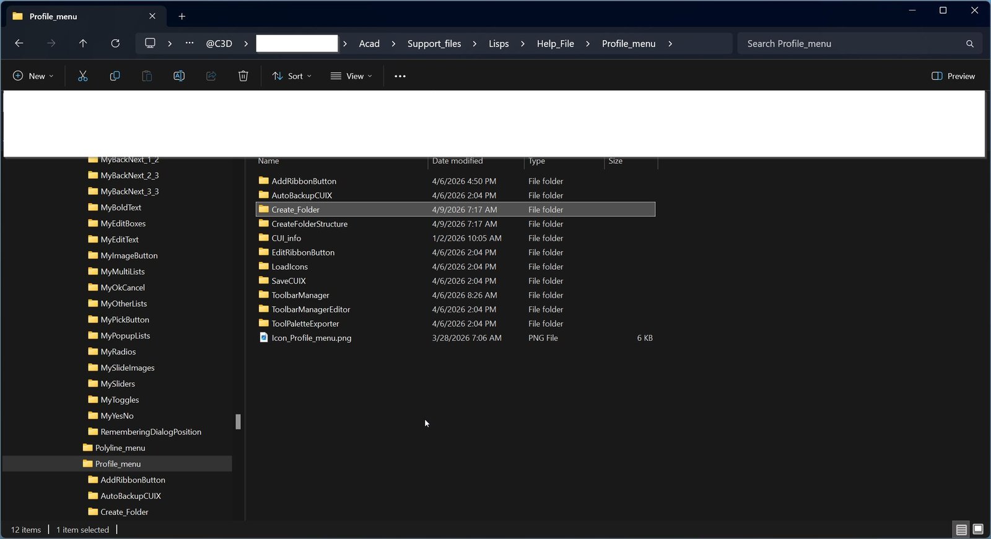Viewport: 991px width, 539px height.
Task: Open the See more ellipsis menu
Action: pos(400,76)
